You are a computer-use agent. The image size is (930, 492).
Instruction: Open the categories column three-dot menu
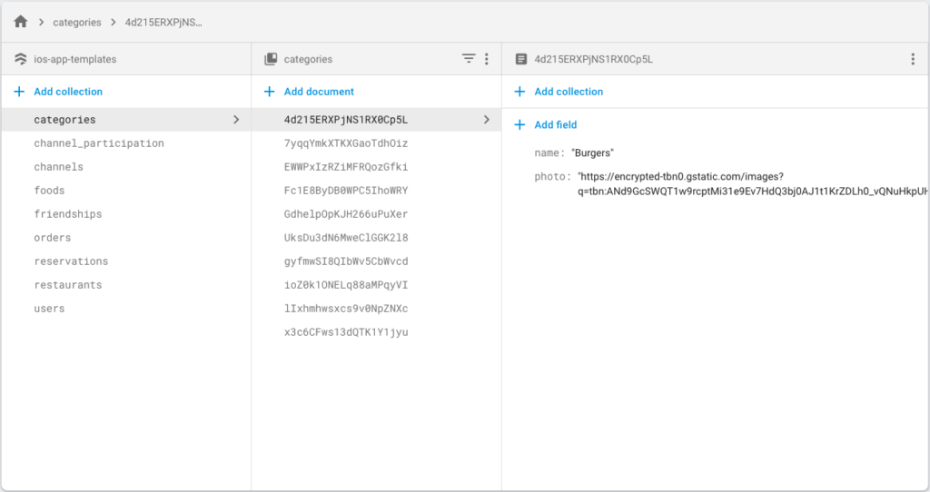487,59
